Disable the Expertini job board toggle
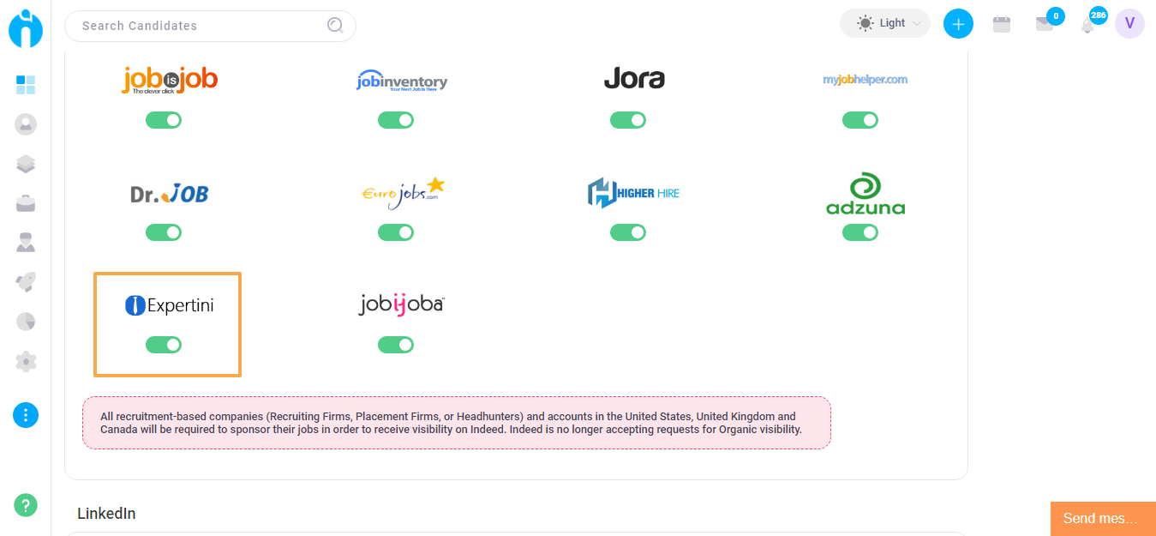Screen dimensions: 1156x536 pyautogui.click(x=164, y=345)
